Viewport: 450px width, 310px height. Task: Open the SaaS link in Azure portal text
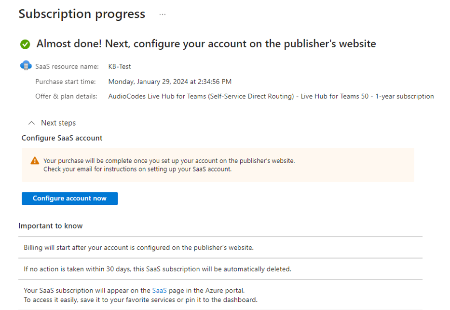coord(159,291)
